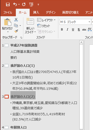Open the ファイル tab
This screenshot has width=93, height=130.
pos(8,12)
